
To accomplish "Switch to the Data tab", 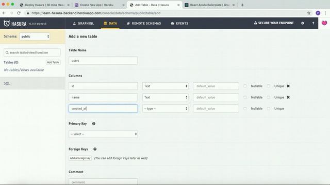I will pos(110,23).
